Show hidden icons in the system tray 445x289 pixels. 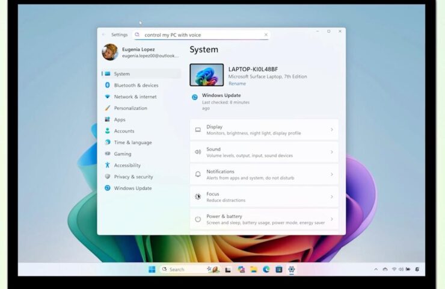(x=376, y=269)
